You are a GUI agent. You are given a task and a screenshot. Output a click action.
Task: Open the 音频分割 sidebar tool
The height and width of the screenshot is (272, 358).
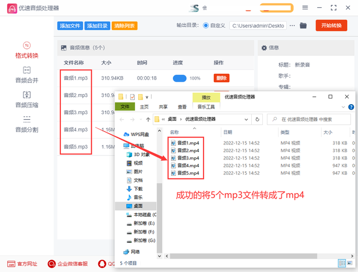coord(27,124)
